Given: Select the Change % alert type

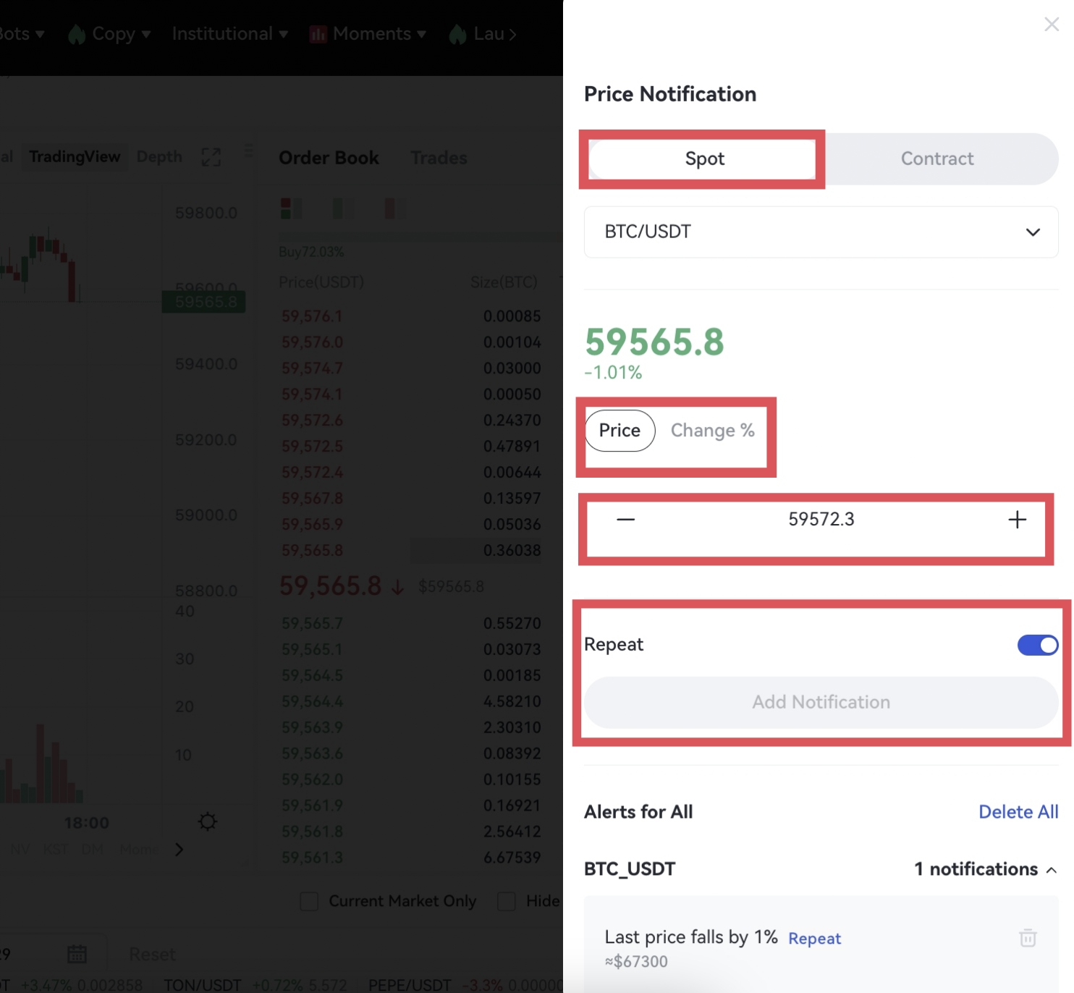Looking at the screenshot, I should tap(712, 431).
